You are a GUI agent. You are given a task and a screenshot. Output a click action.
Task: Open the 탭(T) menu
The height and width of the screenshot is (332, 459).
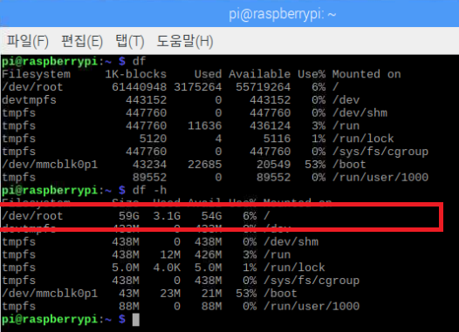130,41
